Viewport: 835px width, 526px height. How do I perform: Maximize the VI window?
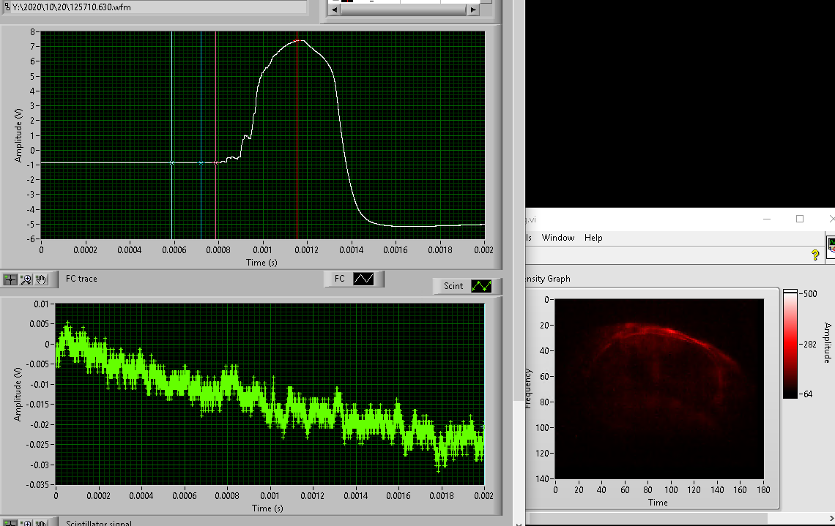[800, 219]
